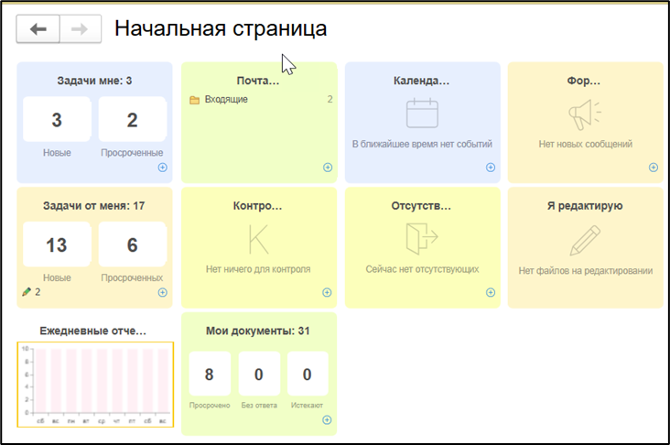The width and height of the screenshot is (670, 445).
Task: Open the 0 Без ответа documents counter
Action: pos(259,374)
